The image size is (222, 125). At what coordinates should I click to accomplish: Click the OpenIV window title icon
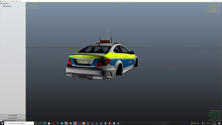click(1, 1)
